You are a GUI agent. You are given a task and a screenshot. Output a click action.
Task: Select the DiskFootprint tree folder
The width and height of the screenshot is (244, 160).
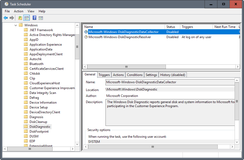pos(39,131)
